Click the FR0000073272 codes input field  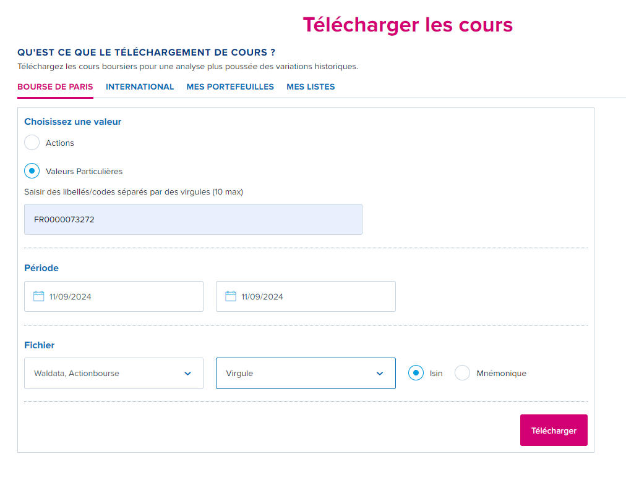click(193, 219)
